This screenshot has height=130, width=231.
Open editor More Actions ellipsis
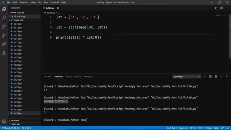pyautogui.click(x=227, y=8)
